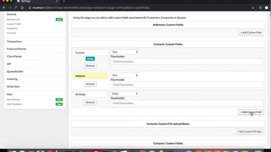This screenshot has height=152, width=271.
Task: Open the Date type dropdown for Birthday
Action: tap(124, 94)
